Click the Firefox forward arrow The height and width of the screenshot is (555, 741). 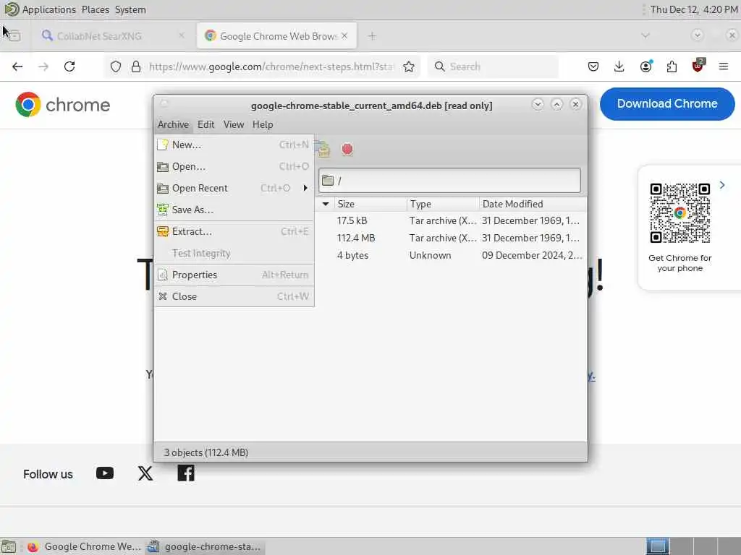43,66
